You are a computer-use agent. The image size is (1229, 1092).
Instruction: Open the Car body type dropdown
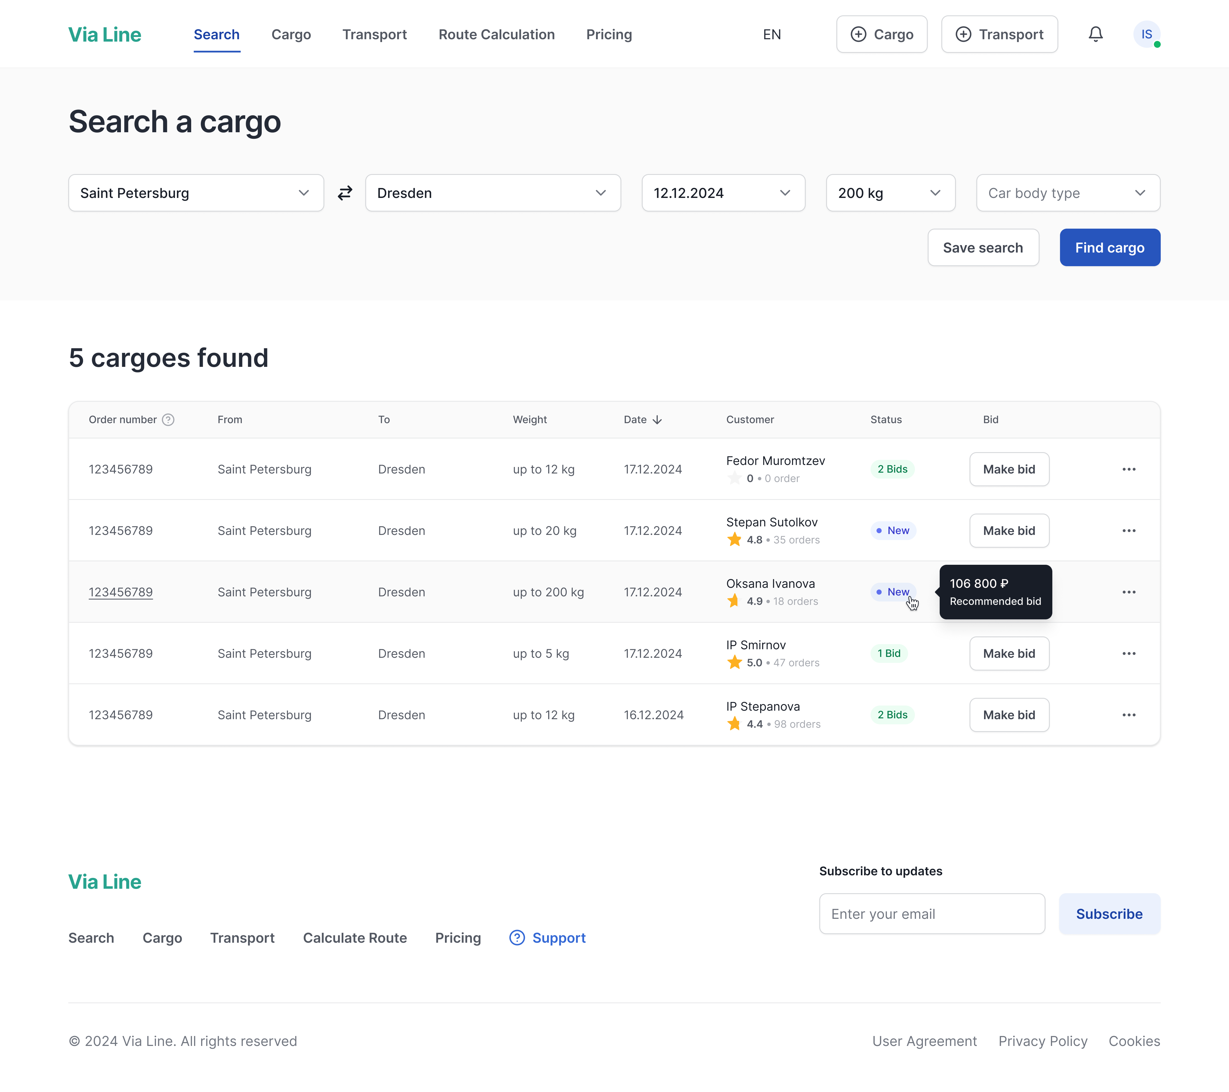point(1068,193)
